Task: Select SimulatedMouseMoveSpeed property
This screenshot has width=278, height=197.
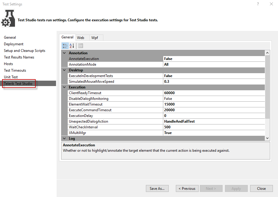Action: pyautogui.click(x=115, y=82)
